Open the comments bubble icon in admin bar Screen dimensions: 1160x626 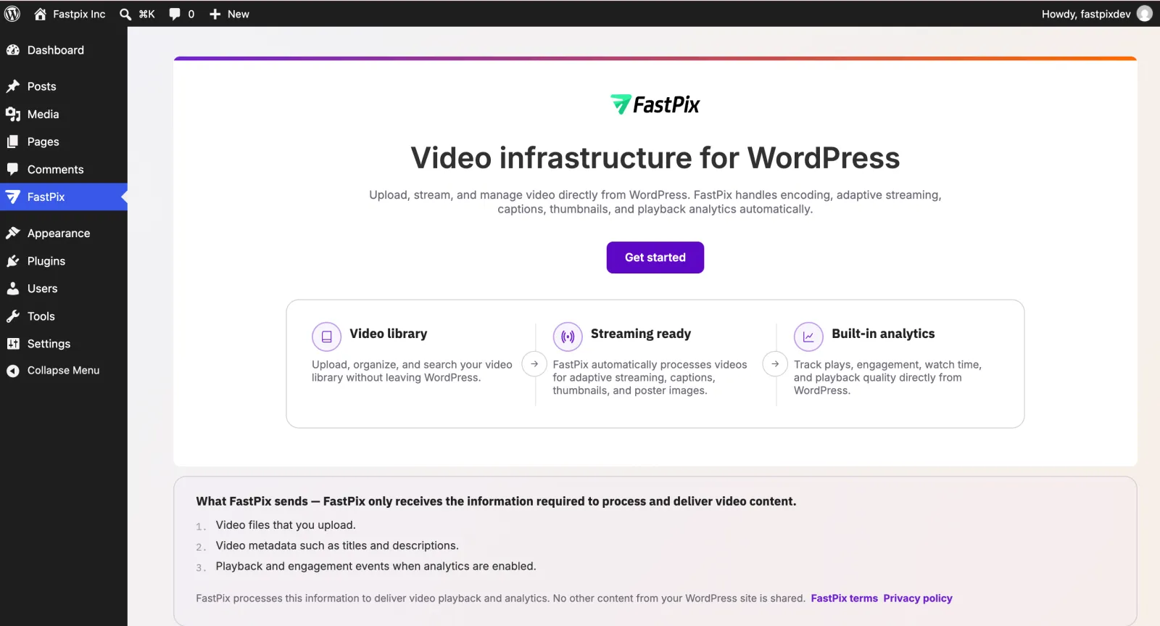175,14
